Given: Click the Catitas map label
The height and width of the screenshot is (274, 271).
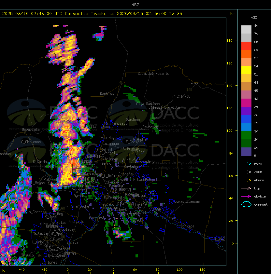Looking at the screenshot, I should tap(169, 218).
